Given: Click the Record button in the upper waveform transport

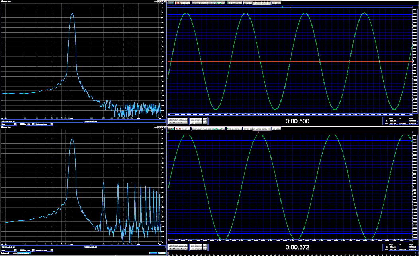Looking at the screenshot, I should point(186,123).
